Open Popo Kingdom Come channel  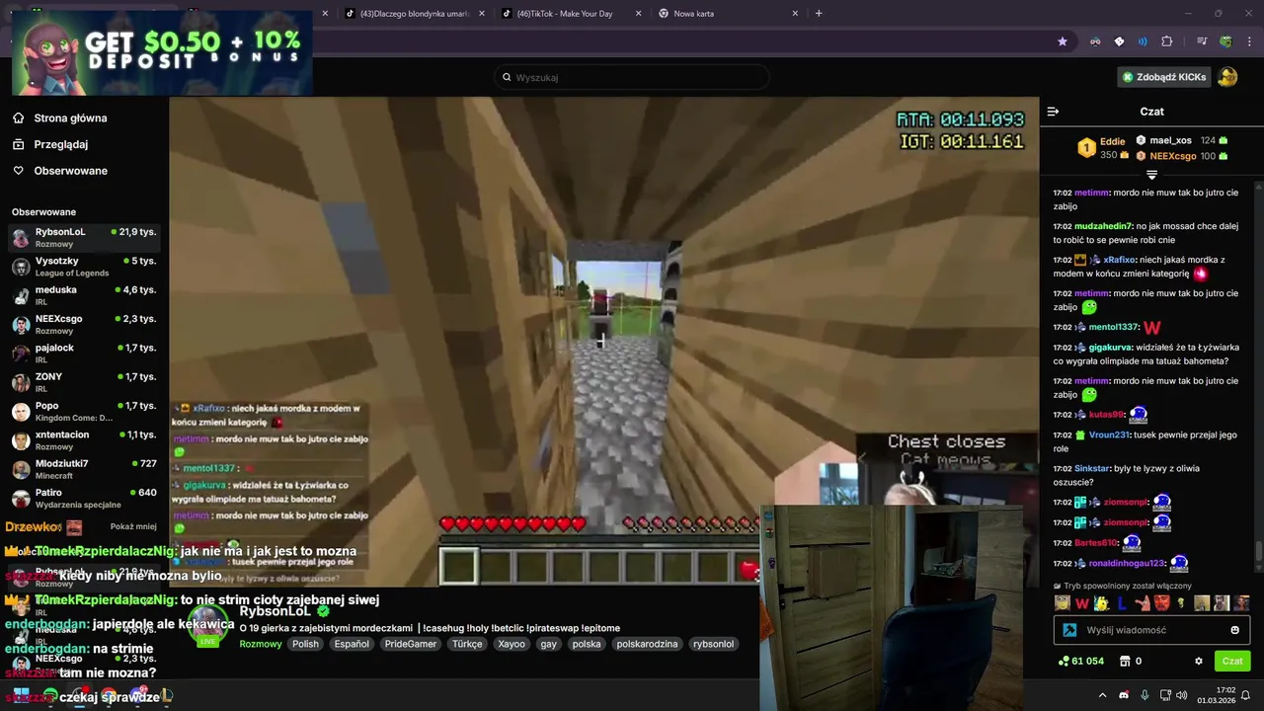click(x=84, y=411)
